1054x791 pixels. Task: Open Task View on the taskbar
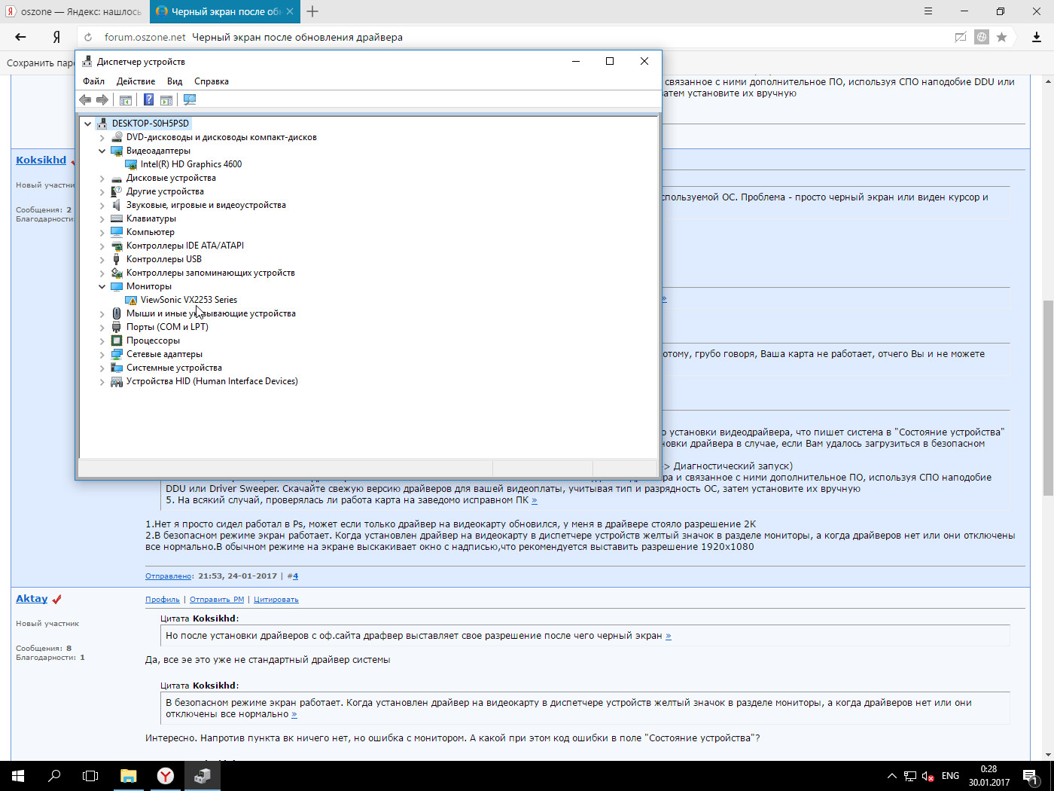point(90,776)
